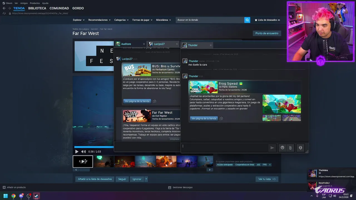Click 'Ver página de la tienda' for Frog Sqwad
356x200 pixels.
click(x=204, y=119)
